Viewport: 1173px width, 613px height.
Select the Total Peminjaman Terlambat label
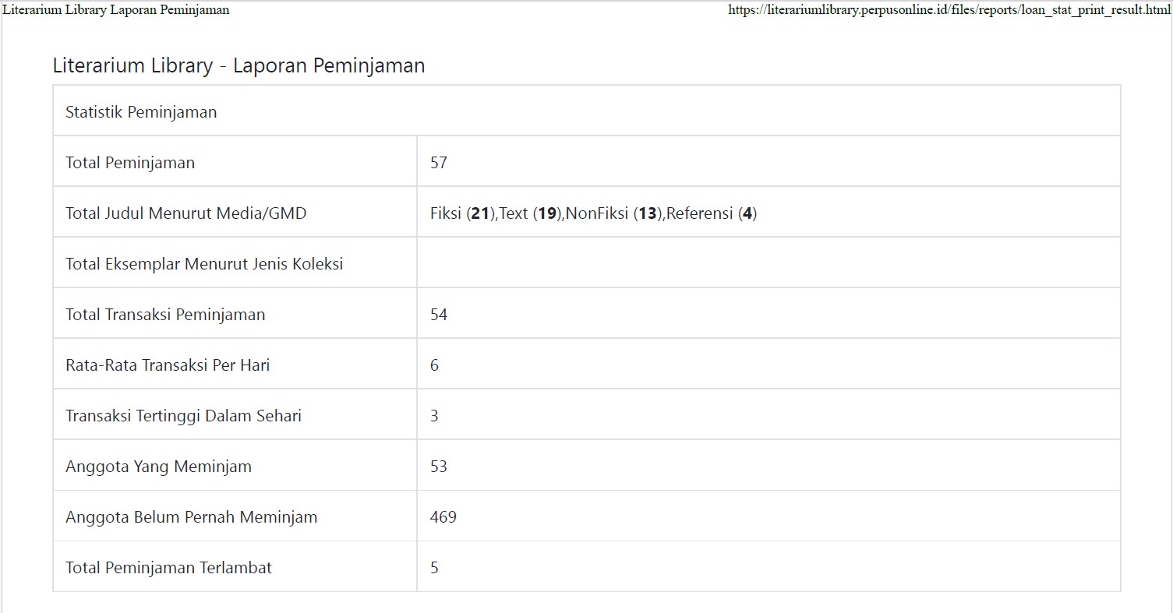tap(169, 567)
